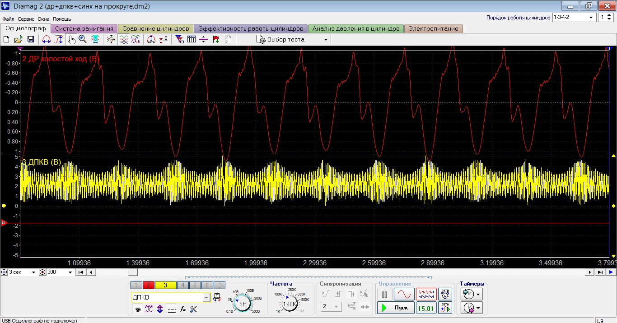
Task: Click the purple divide line icon
Action: 203,40
